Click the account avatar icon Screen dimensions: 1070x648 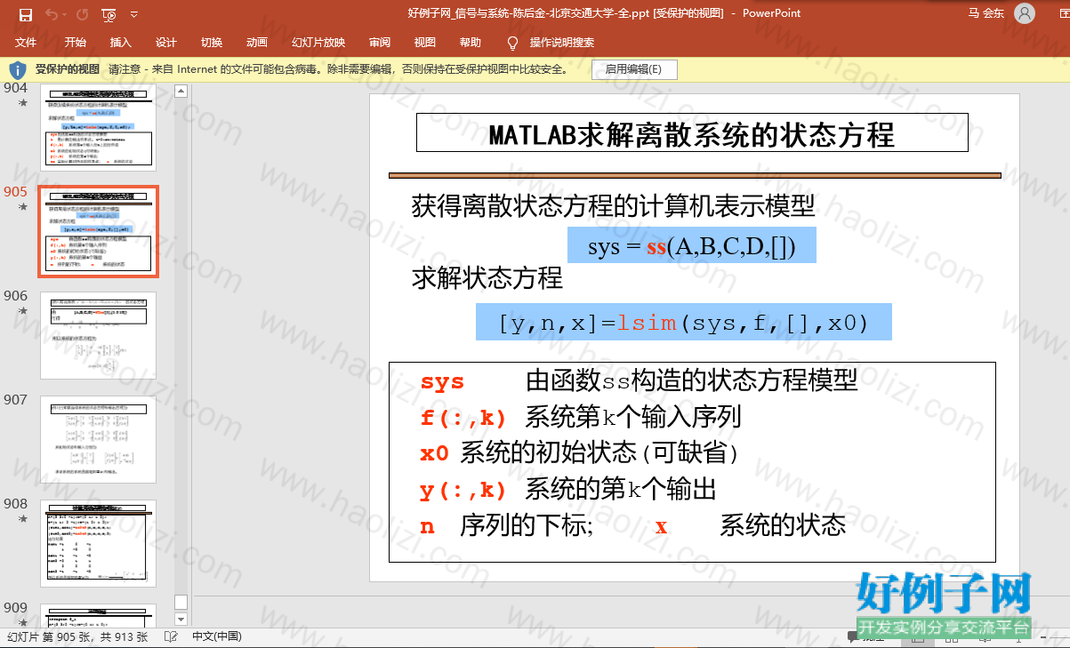tap(1025, 13)
